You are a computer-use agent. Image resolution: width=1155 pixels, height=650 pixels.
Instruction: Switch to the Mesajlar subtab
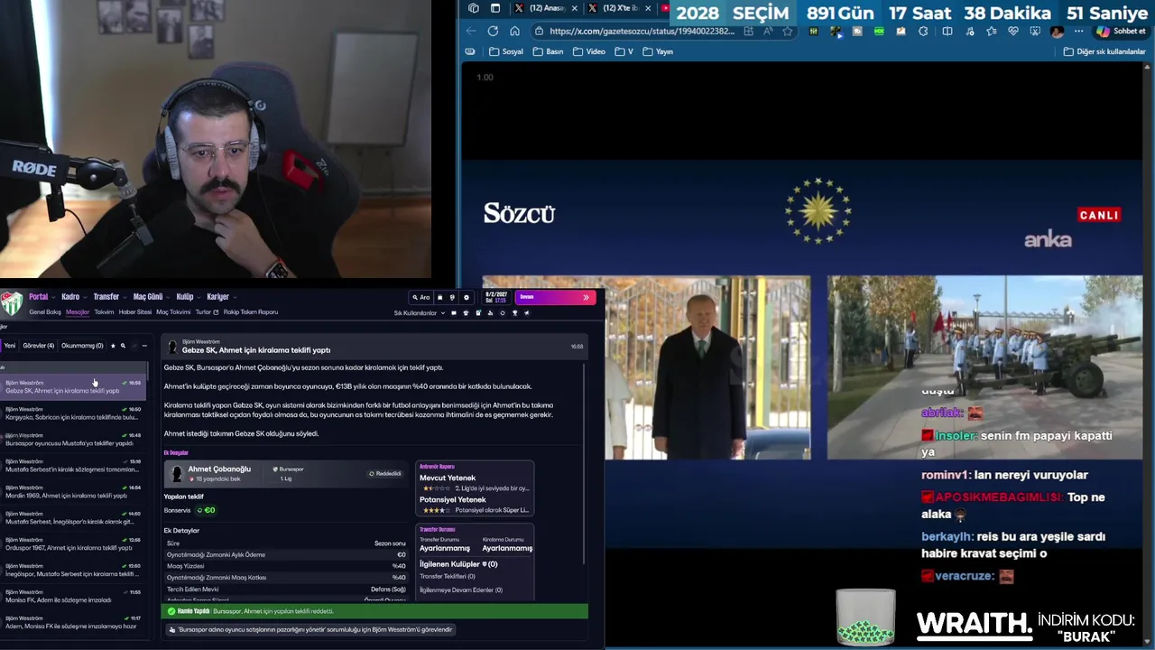78,312
